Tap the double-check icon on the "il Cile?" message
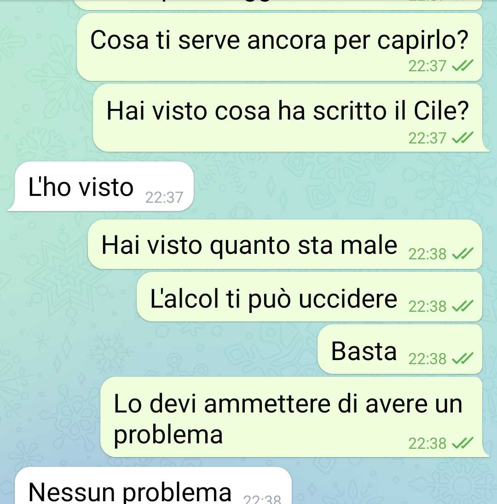The image size is (497, 504). [x=462, y=138]
